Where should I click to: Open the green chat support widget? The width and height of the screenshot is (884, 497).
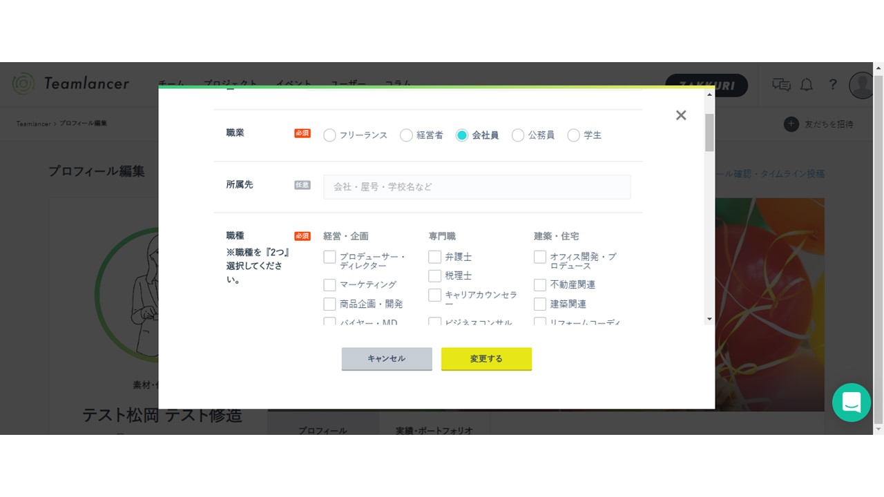tap(851, 402)
